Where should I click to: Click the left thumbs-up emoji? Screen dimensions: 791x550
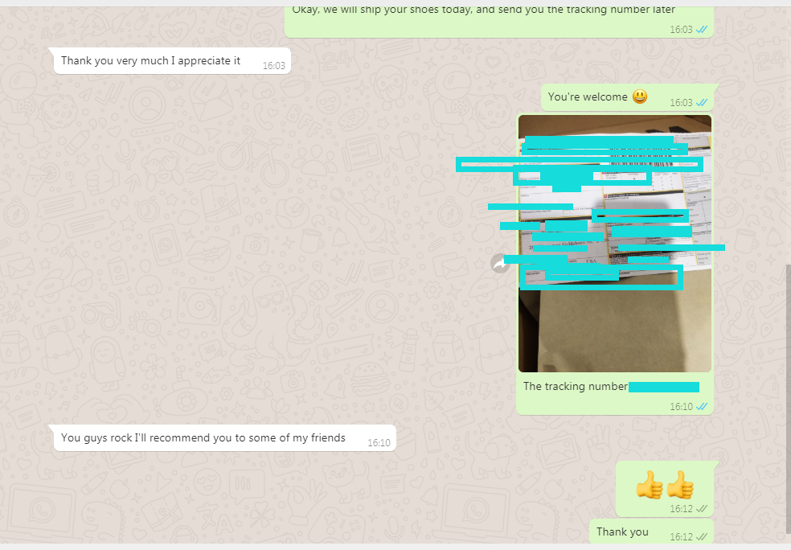coord(650,485)
